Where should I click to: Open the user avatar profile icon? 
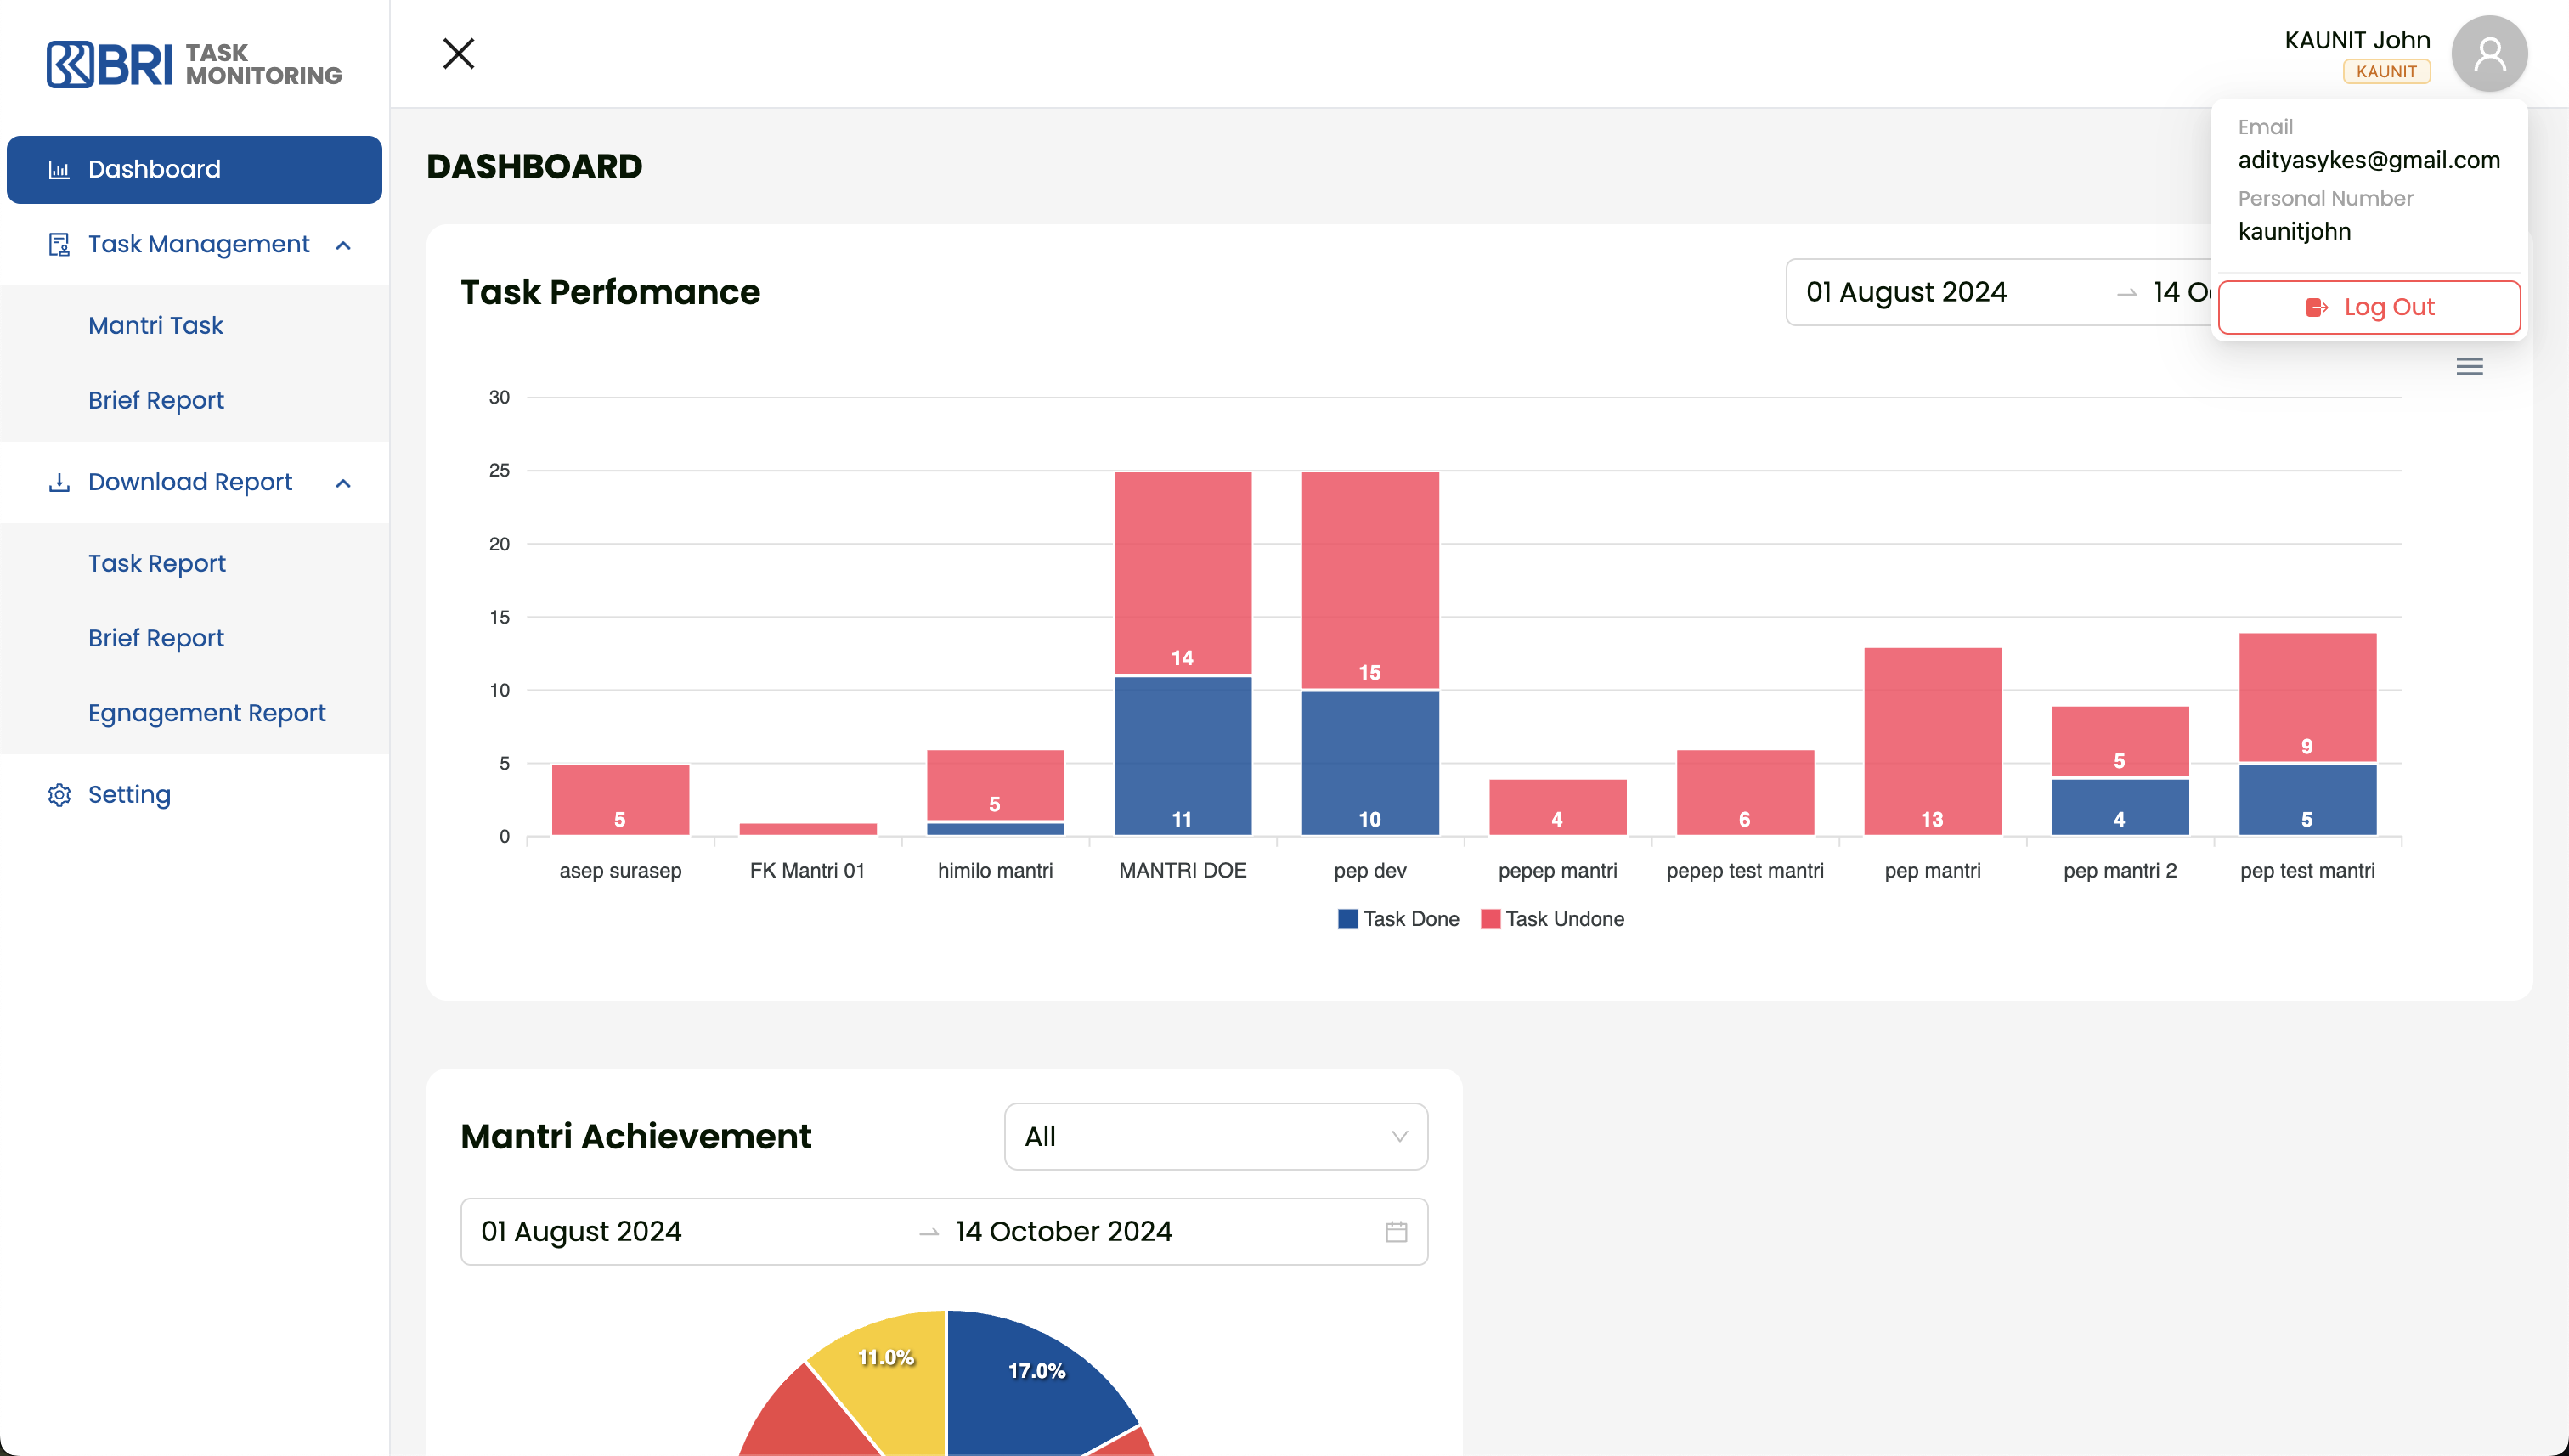click(x=2488, y=54)
